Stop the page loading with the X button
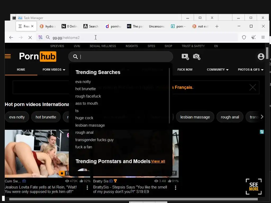The height and width of the screenshot is (203, 271). click(30, 38)
